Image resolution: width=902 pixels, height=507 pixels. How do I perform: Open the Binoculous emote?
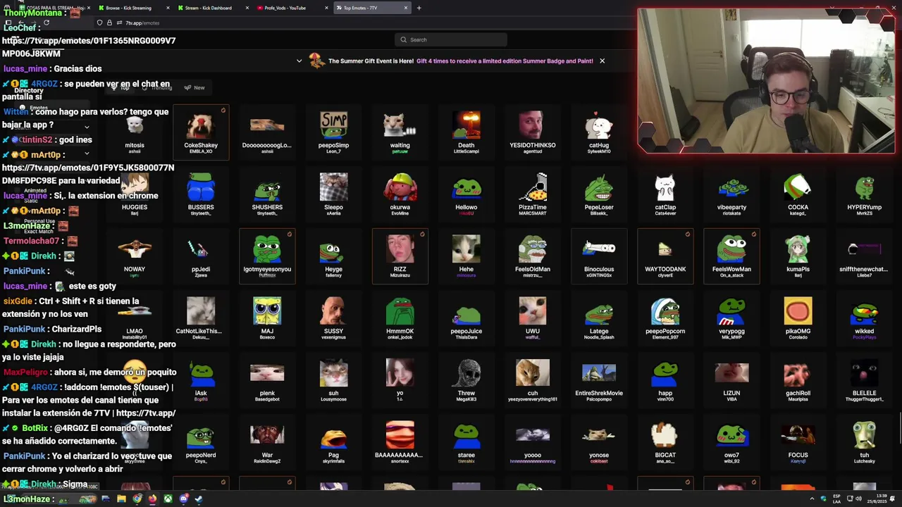point(599,256)
